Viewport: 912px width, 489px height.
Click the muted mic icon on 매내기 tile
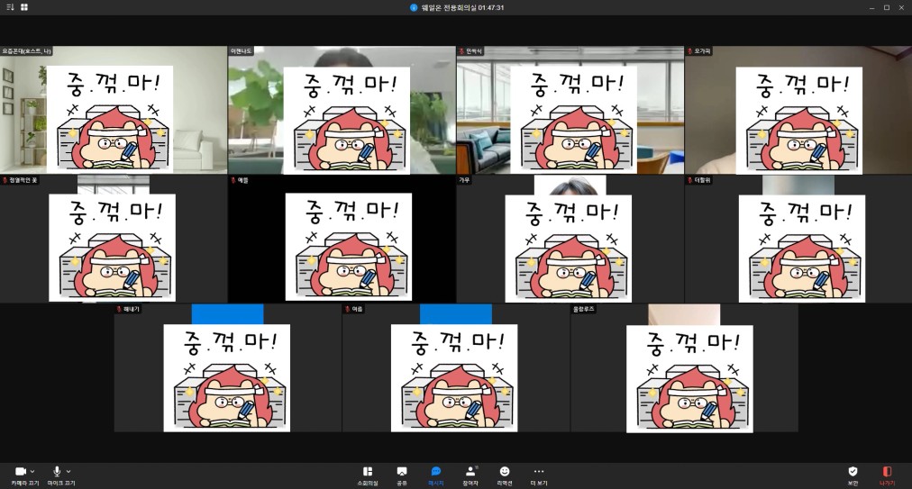tap(119, 309)
